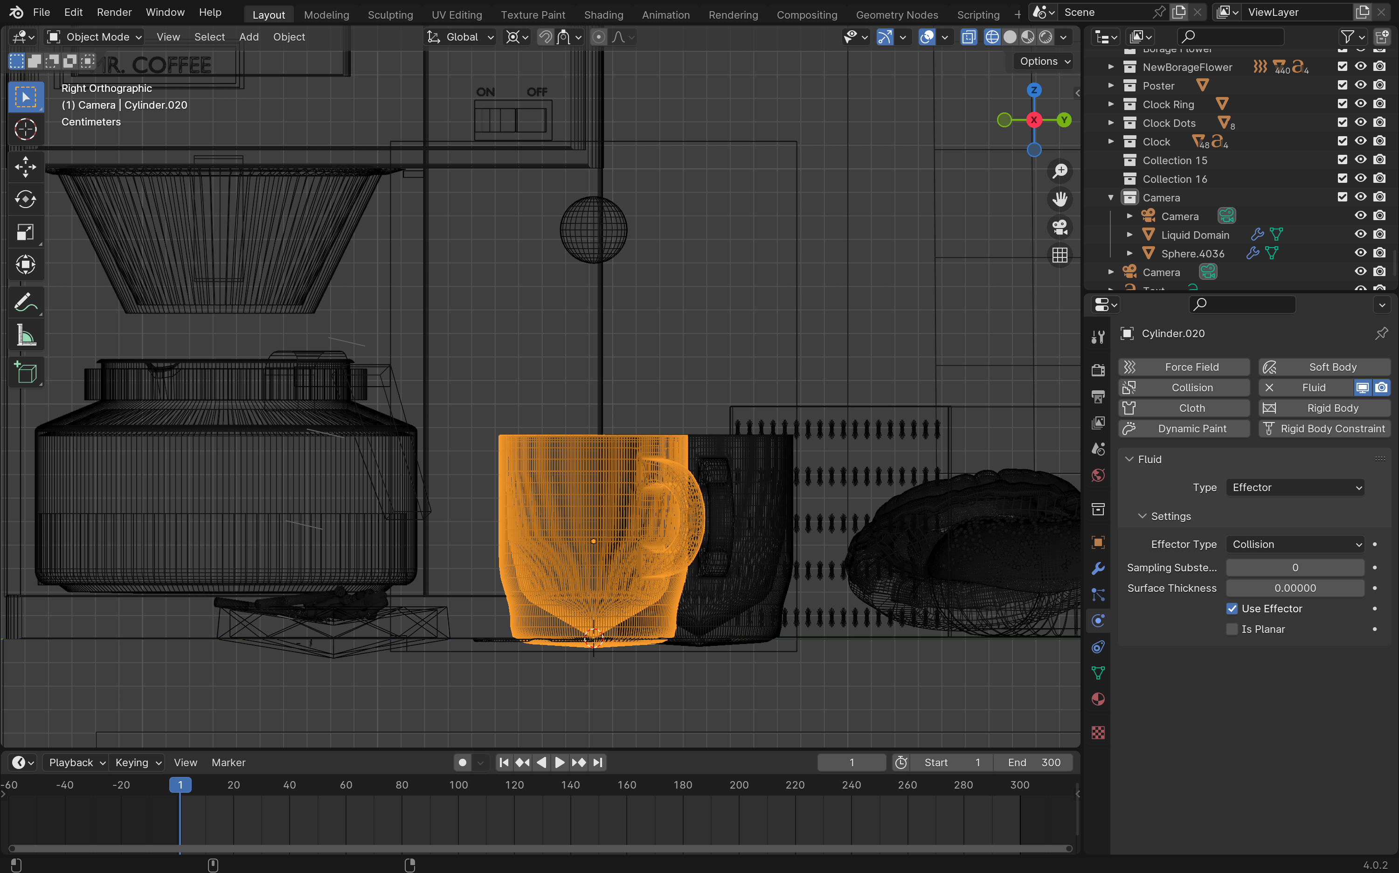
Task: Open World properties tab
Action: tap(1098, 475)
